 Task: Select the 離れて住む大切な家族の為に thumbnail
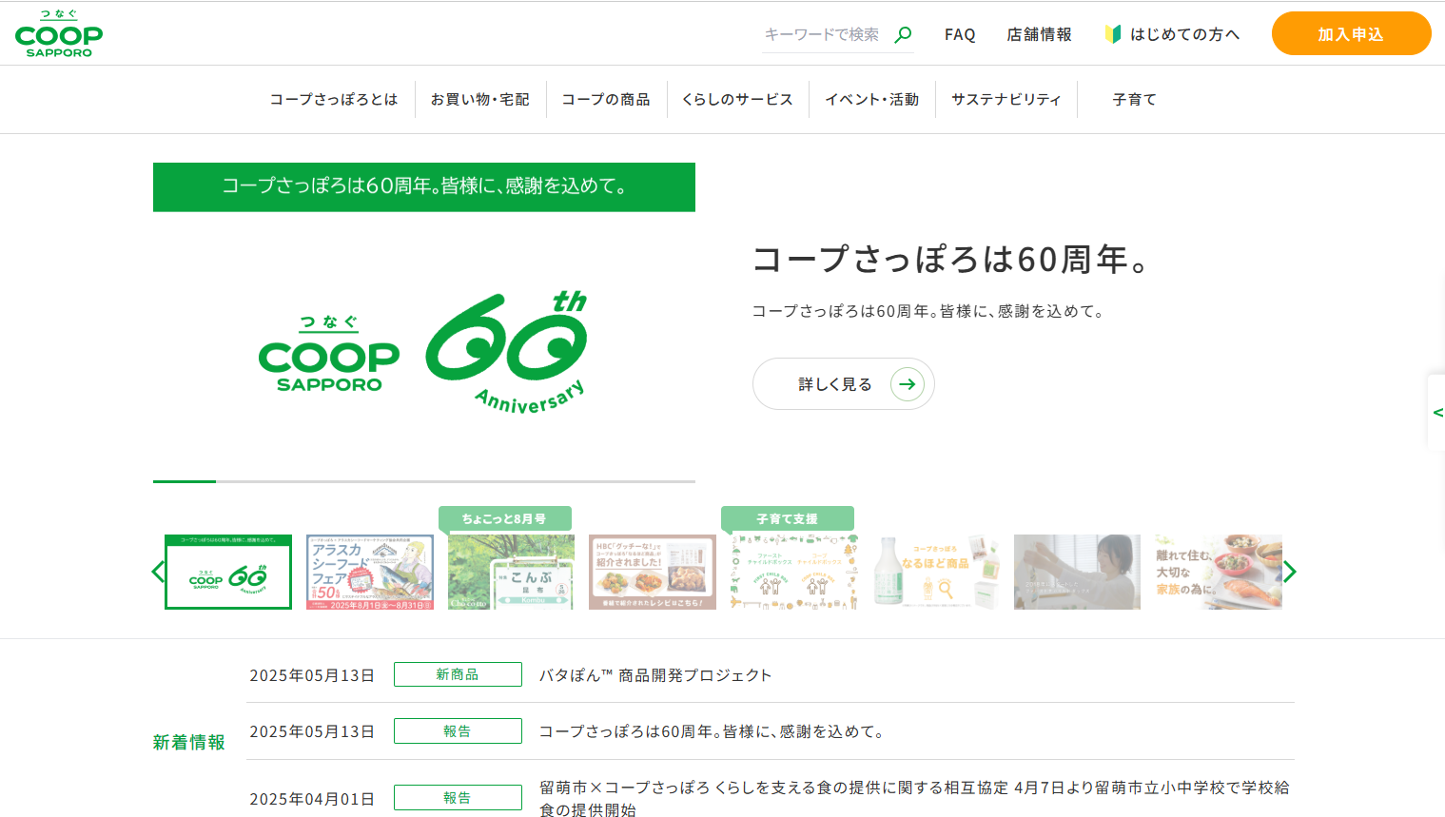coord(1219,572)
